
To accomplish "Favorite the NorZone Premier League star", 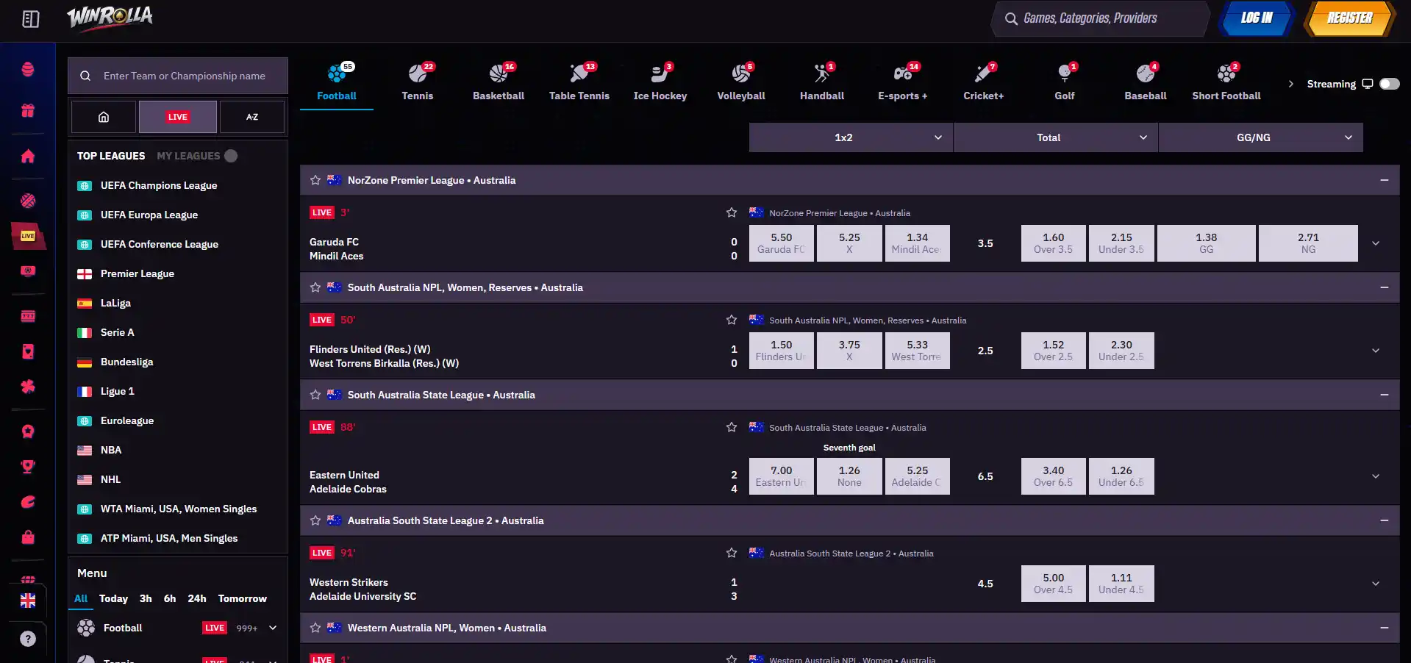I will click(315, 180).
